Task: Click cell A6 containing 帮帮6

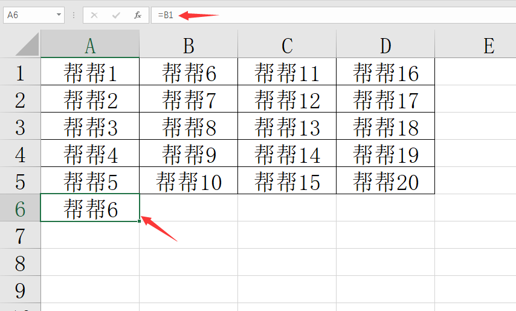Action: click(90, 208)
